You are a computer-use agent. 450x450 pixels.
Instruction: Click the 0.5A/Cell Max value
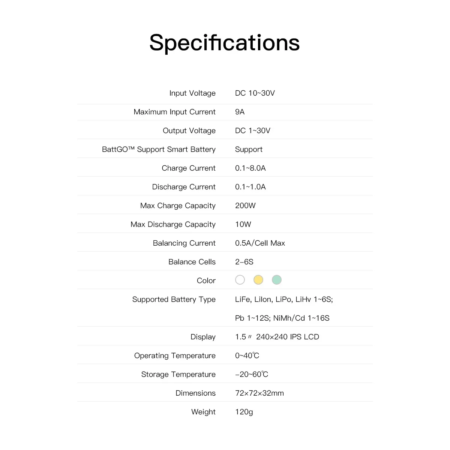click(x=260, y=243)
